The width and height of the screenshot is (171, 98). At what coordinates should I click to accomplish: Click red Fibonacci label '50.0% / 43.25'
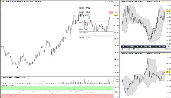click(x=84, y=22)
